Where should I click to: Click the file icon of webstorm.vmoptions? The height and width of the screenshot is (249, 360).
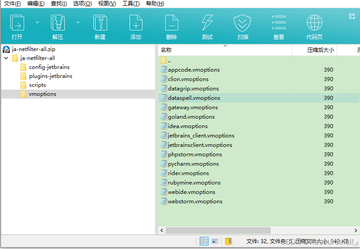[164, 202]
